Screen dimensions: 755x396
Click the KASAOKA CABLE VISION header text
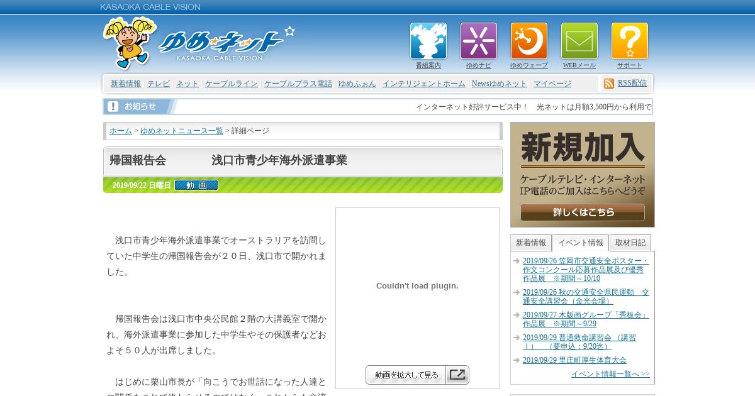click(150, 7)
